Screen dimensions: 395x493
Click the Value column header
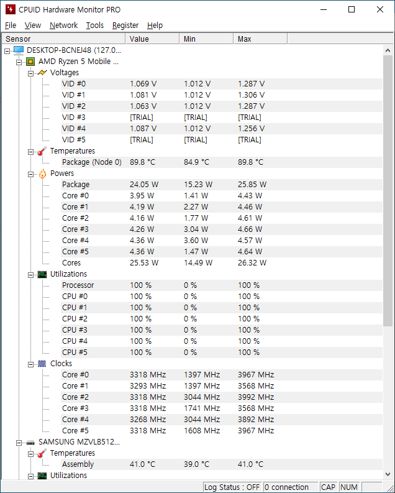click(x=153, y=39)
